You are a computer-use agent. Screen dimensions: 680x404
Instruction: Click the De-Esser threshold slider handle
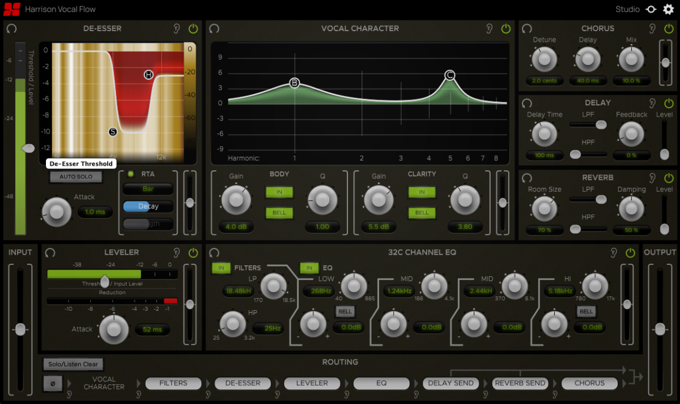[27, 148]
